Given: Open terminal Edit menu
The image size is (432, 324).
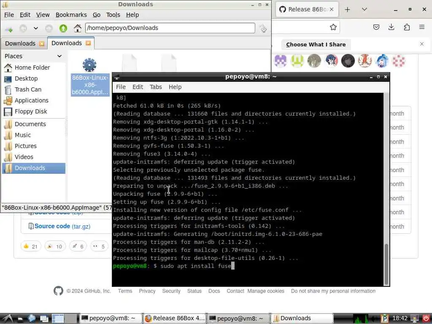Looking at the screenshot, I should click(138, 87).
